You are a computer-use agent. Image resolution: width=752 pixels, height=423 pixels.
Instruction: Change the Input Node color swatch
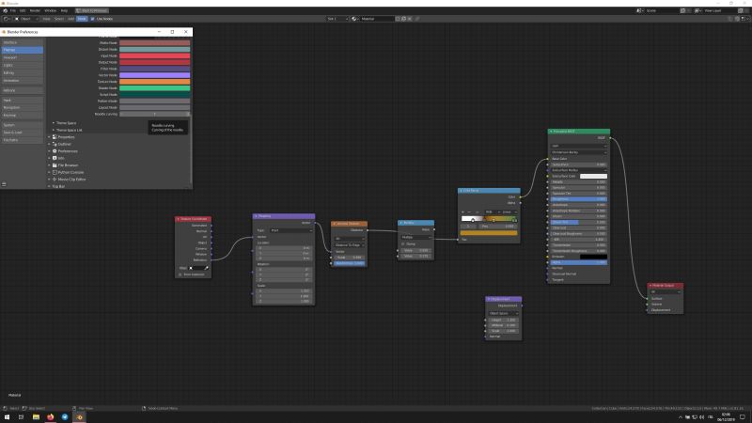154,55
